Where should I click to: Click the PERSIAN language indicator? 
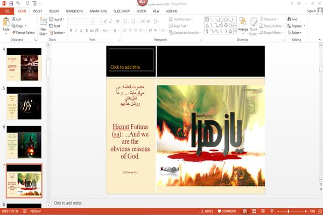point(36,211)
